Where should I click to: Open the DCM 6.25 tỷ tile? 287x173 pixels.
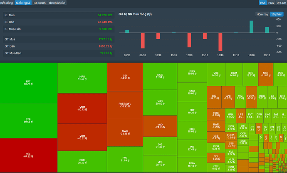pyautogui.click(x=216, y=148)
